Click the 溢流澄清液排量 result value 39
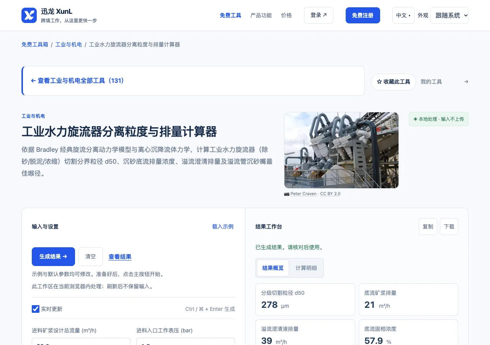Image resolution: width=490 pixels, height=345 pixels. pyautogui.click(x=267, y=340)
